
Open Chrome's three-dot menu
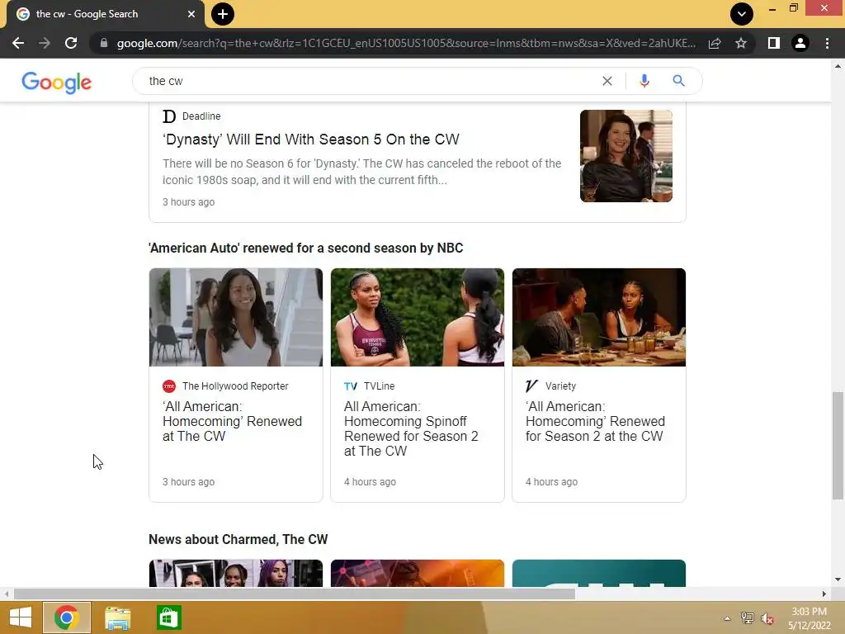pyautogui.click(x=827, y=43)
